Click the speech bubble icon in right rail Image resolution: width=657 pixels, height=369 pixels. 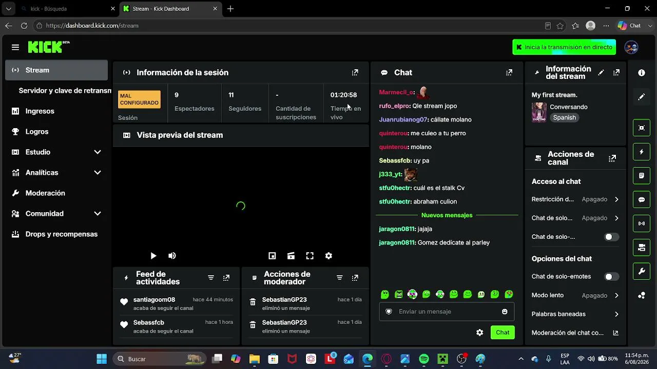(642, 200)
